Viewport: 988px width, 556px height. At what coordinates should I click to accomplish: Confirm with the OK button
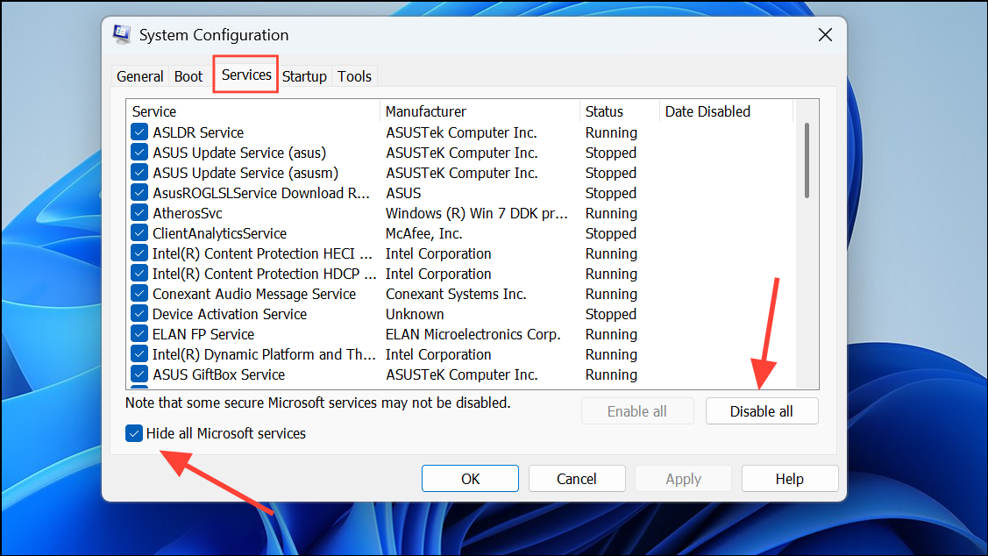click(470, 479)
